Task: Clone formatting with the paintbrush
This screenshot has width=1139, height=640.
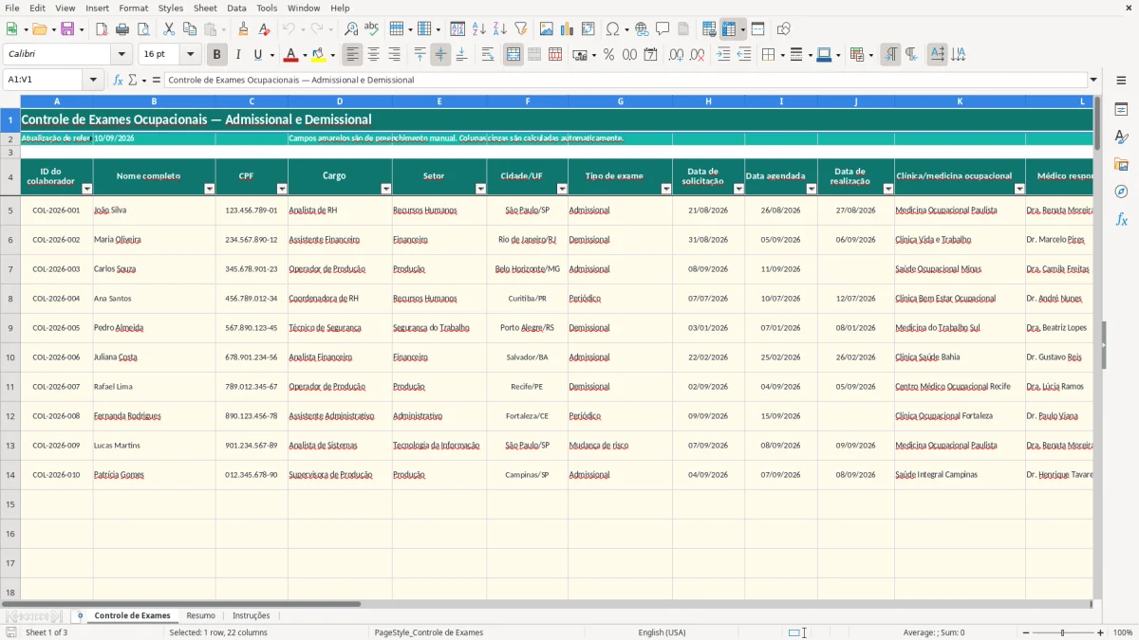Action: click(x=244, y=29)
